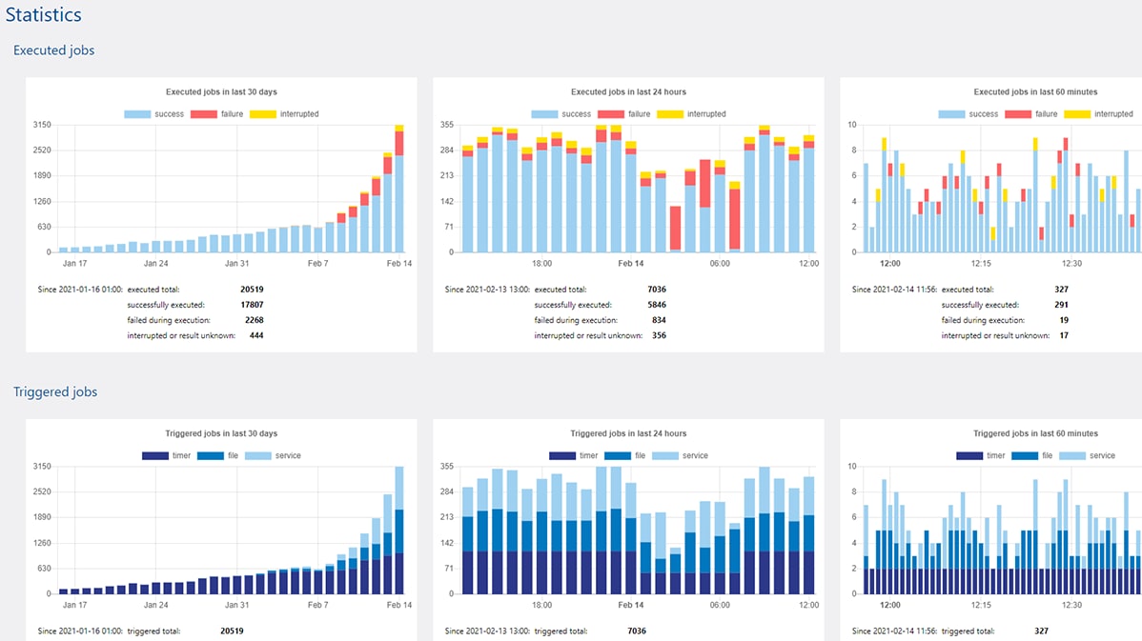1142x641 pixels.
Task: Click the 'Triggered jobs' section heading
Action: tap(55, 391)
